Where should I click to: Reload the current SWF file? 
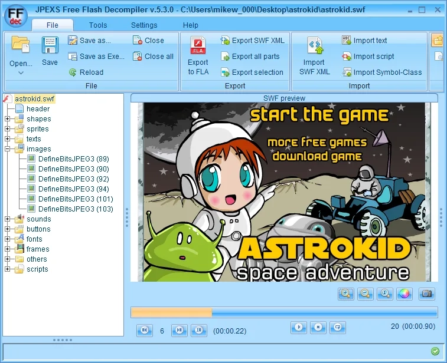point(86,72)
